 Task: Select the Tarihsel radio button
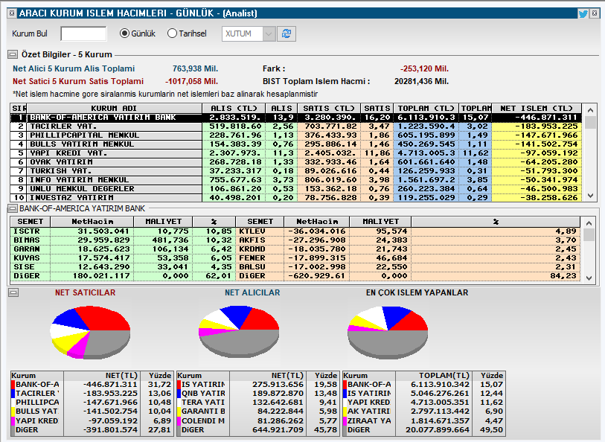click(172, 33)
